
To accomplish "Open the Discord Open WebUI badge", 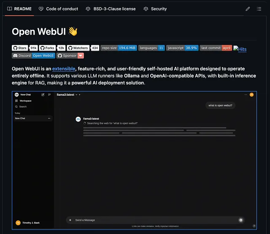I will tap(34, 56).
